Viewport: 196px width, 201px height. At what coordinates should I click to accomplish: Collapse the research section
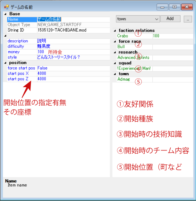tap(115, 52)
